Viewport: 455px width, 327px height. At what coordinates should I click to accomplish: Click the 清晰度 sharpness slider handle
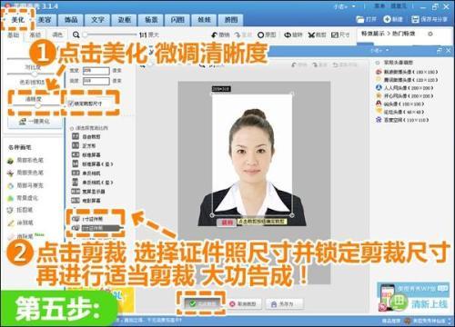(37, 105)
